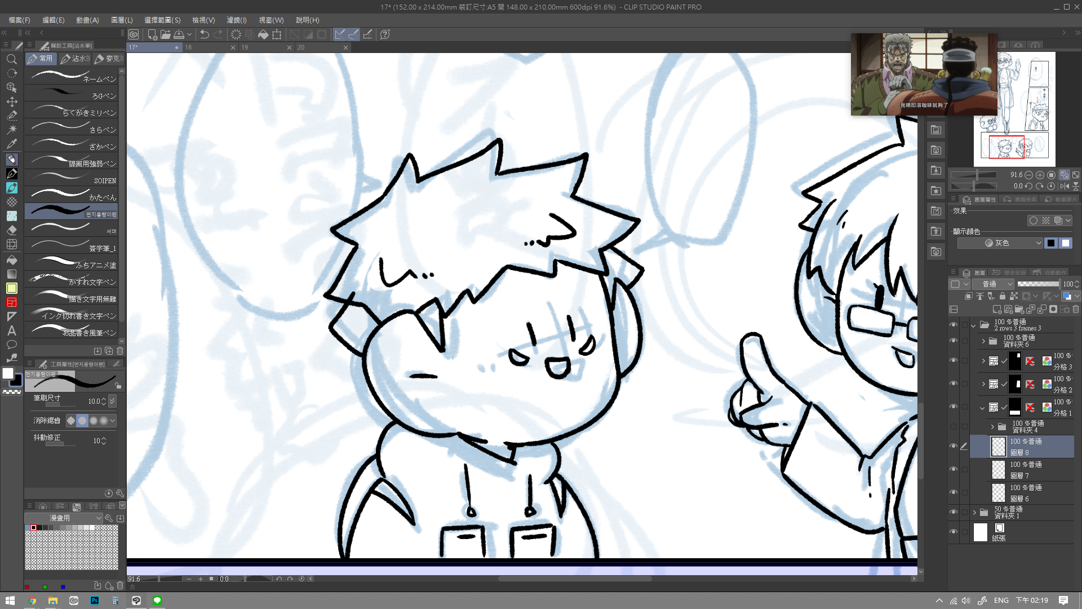Click the Scale/Rotate transform icon

coord(277,34)
